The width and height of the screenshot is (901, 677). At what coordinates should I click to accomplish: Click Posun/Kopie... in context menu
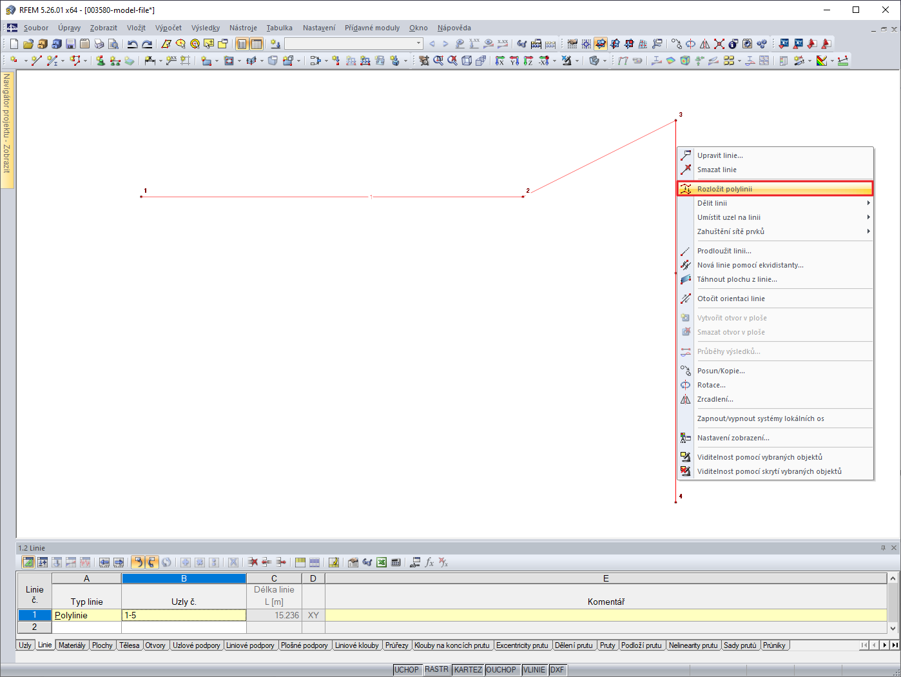[775, 371]
